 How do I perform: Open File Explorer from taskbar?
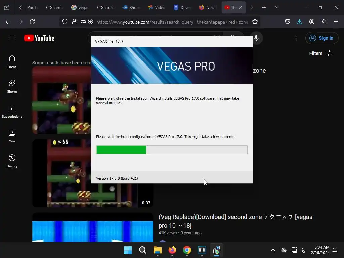click(x=157, y=250)
